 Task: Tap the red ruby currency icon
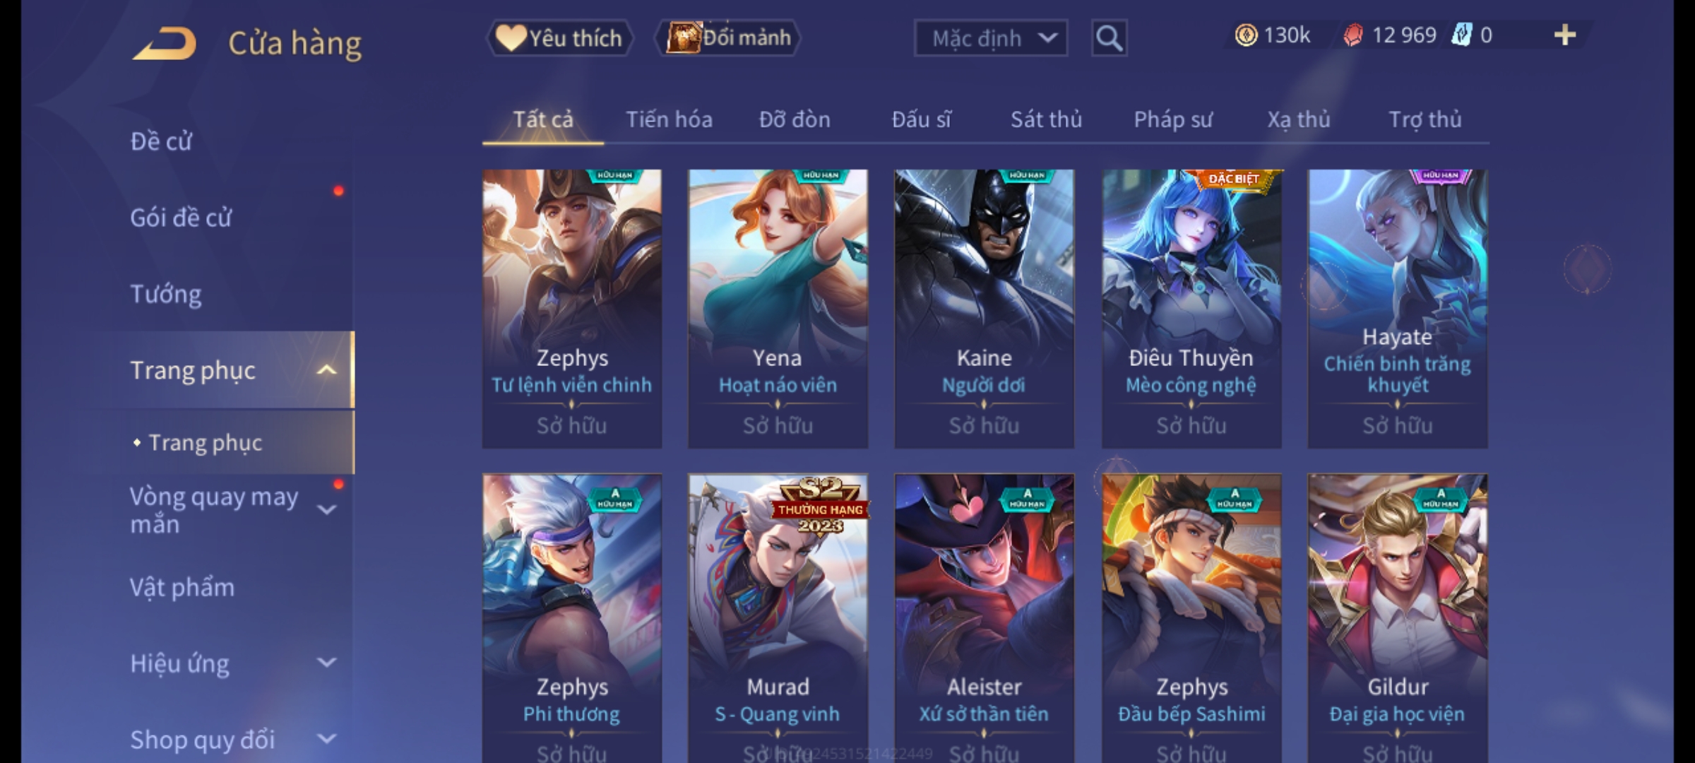[x=1352, y=35]
